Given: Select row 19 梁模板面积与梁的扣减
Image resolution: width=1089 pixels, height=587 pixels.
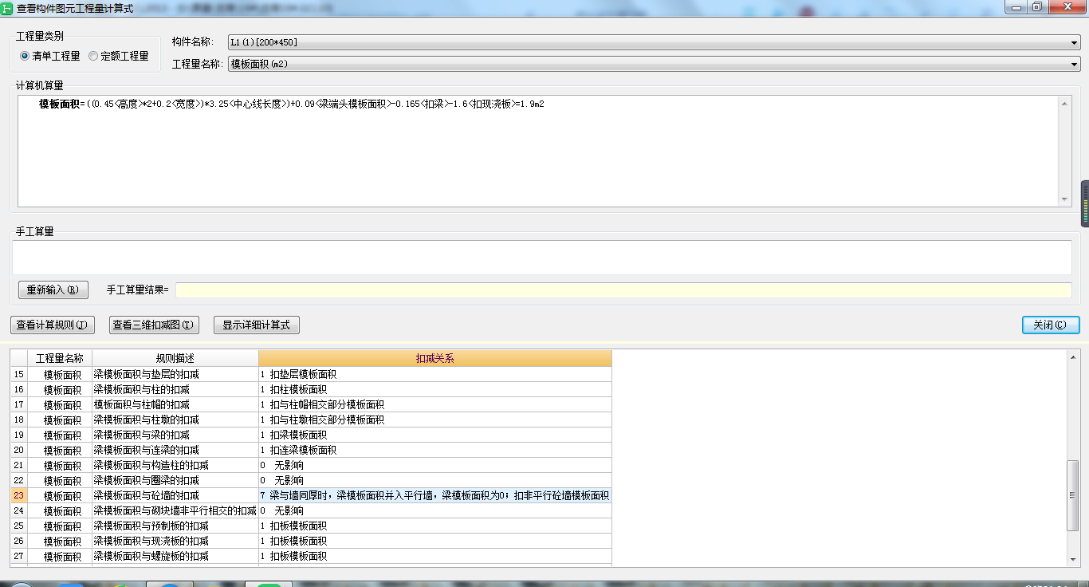Looking at the screenshot, I should tap(311, 435).
